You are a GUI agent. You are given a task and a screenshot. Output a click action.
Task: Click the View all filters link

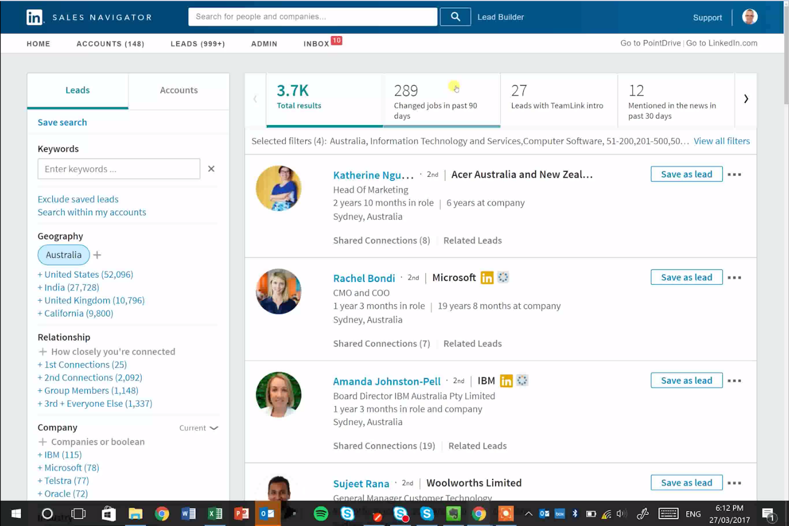point(721,141)
